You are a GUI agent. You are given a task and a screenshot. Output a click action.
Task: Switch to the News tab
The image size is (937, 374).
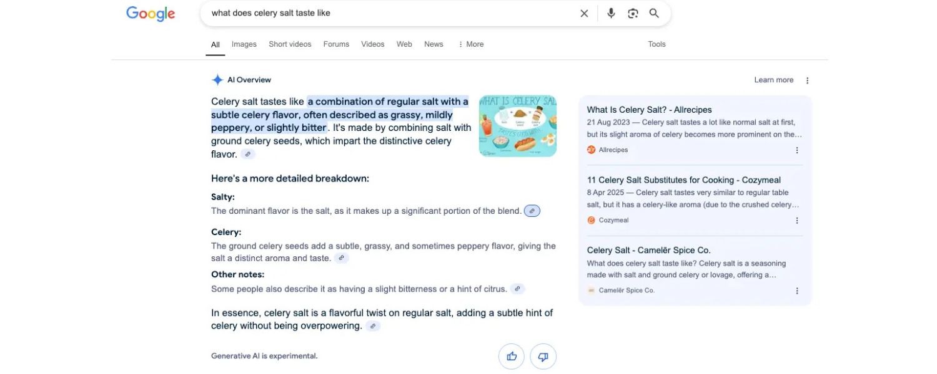[x=434, y=44]
